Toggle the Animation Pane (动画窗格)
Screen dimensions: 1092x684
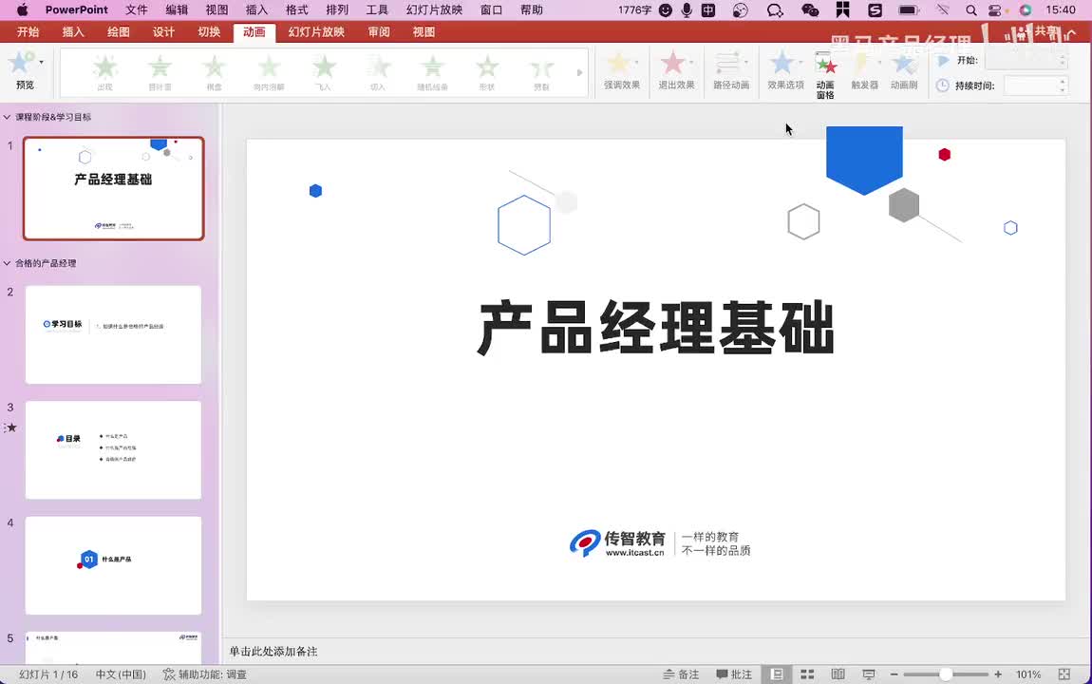[x=825, y=74]
